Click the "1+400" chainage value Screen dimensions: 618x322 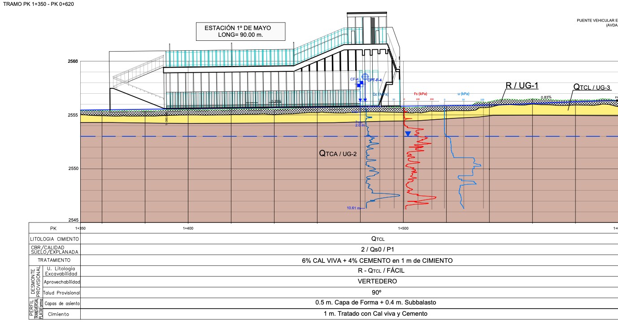point(188,228)
